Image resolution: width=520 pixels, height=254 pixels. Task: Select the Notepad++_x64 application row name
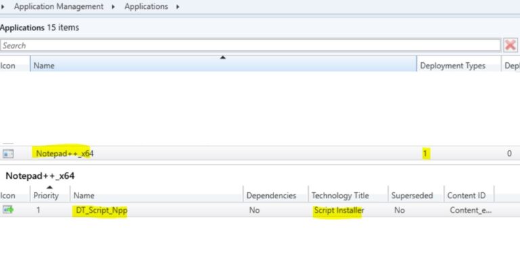point(65,154)
